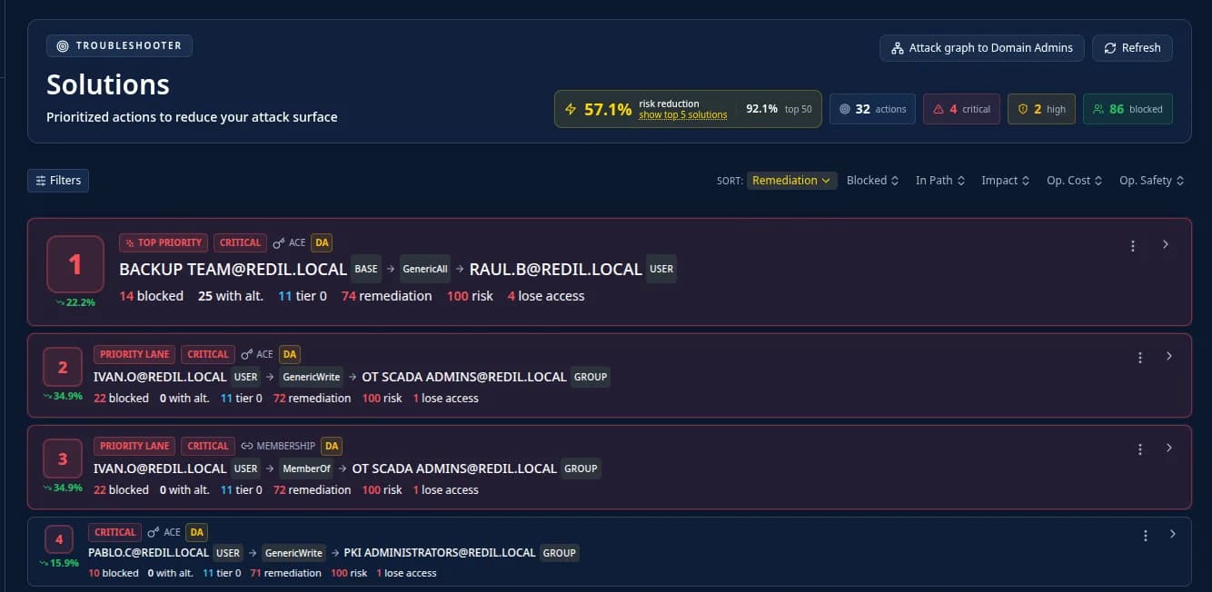Open kebab menu for solution 1
Screen dimensions: 1212x592
tap(1133, 246)
